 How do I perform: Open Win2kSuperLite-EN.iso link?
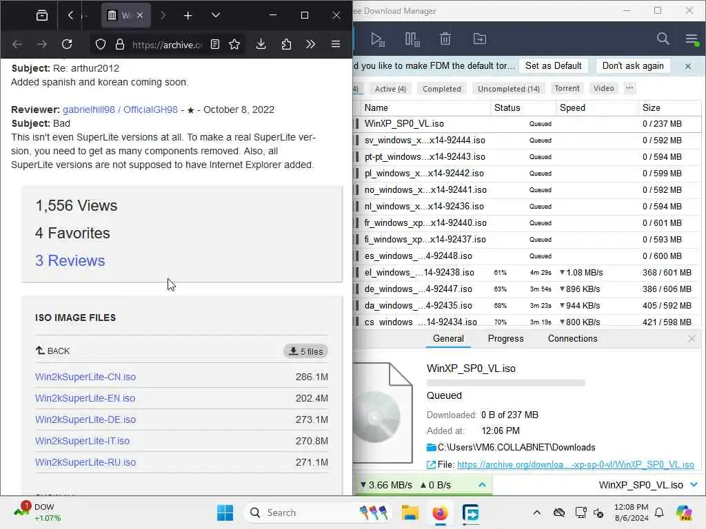pos(85,398)
